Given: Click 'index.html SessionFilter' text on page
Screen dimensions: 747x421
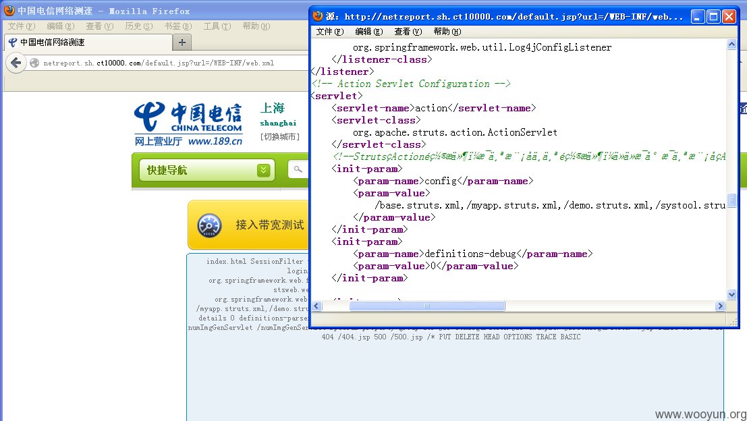Looking at the screenshot, I should 255,262.
